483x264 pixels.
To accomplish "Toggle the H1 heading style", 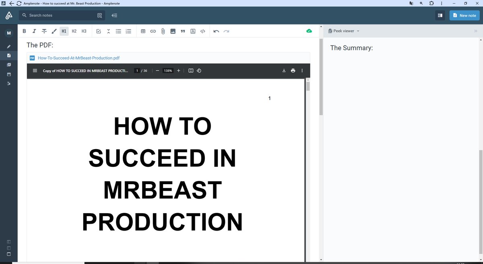I will pos(64,31).
